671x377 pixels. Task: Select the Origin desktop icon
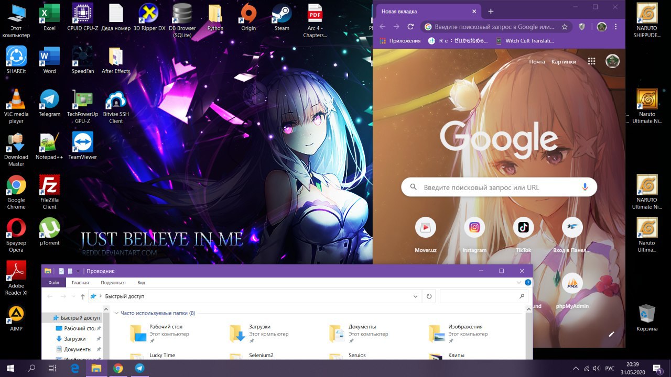[x=248, y=18]
